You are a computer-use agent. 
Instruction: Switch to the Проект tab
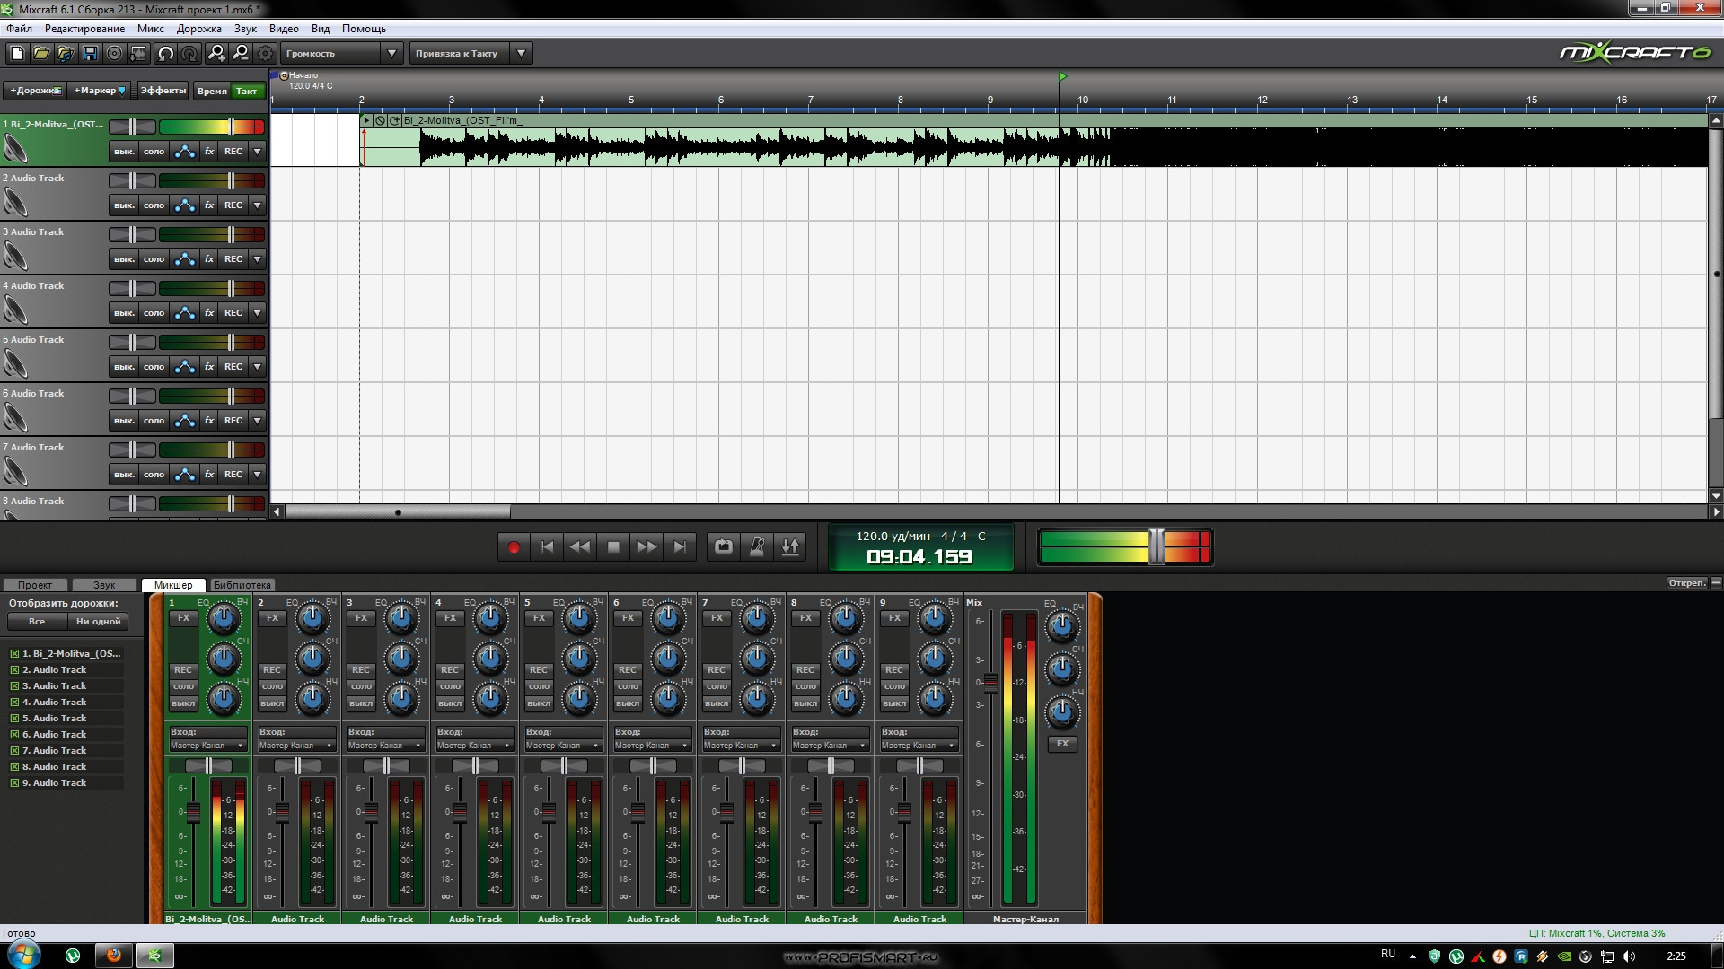[35, 585]
